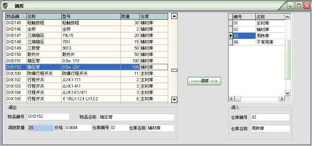Image resolution: width=312 pixels, height=146 pixels.
Task: Click the app icon in title bar
Action: point(5,6)
